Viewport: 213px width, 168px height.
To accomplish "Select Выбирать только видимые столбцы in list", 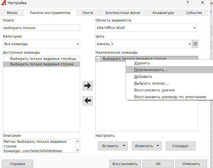I will 43,59.
